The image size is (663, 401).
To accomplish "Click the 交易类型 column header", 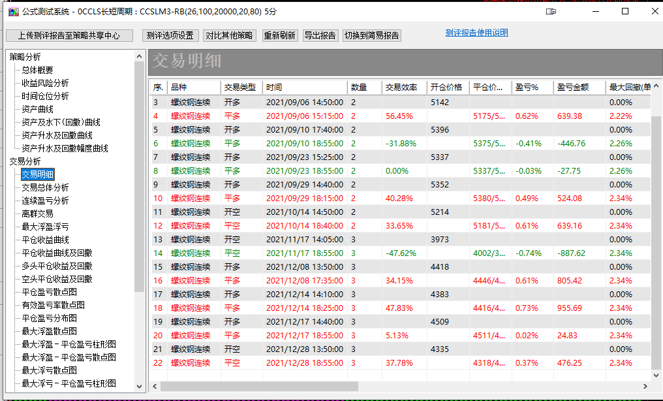I will click(241, 87).
